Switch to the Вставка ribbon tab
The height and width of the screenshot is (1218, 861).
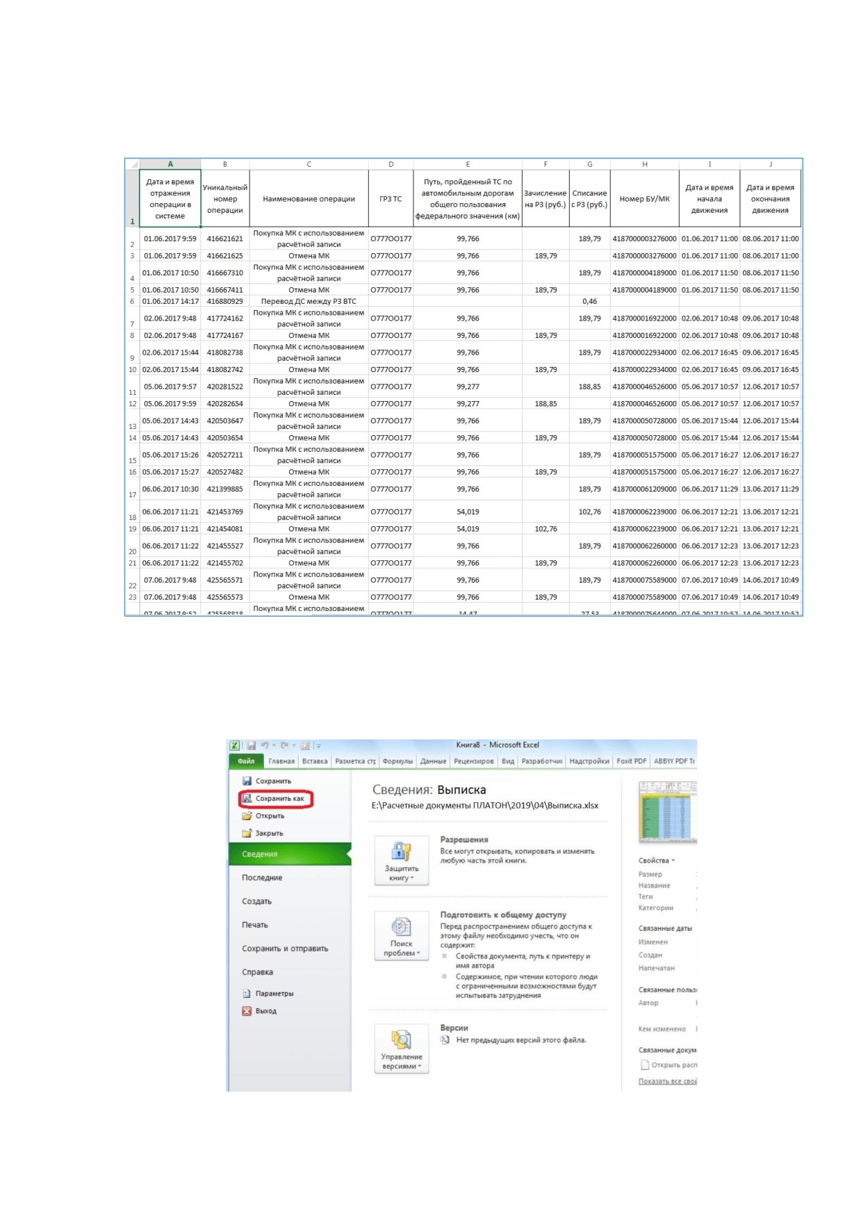pyautogui.click(x=315, y=761)
